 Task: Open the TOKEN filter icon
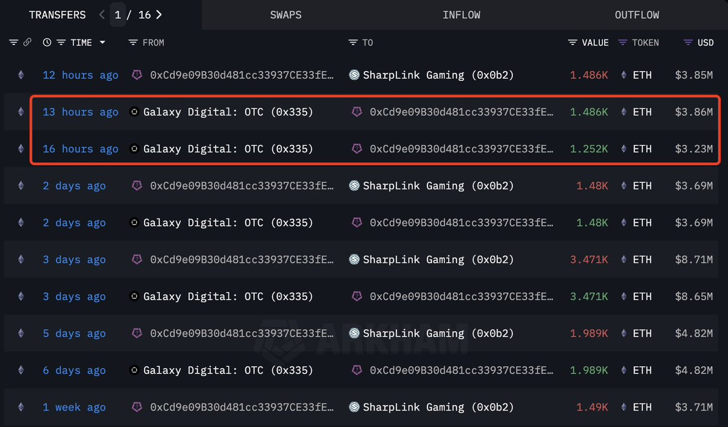(x=622, y=43)
